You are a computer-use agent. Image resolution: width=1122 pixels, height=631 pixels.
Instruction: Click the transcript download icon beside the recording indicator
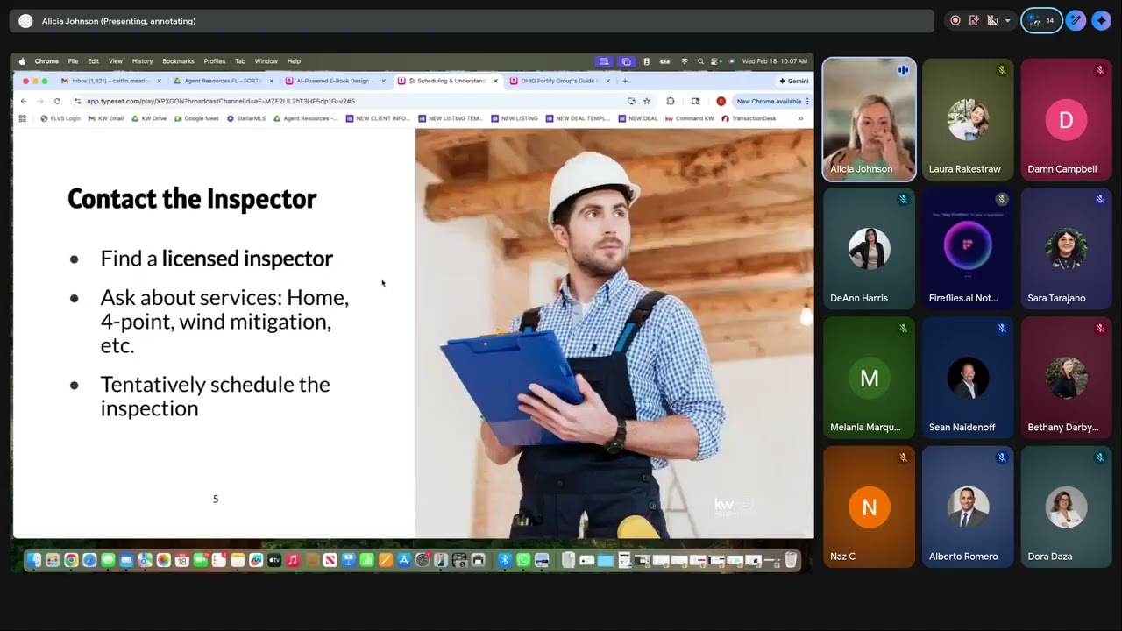pos(974,20)
